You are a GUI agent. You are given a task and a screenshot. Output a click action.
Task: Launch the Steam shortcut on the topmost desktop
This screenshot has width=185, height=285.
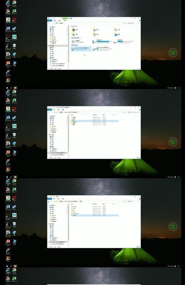point(14,29)
